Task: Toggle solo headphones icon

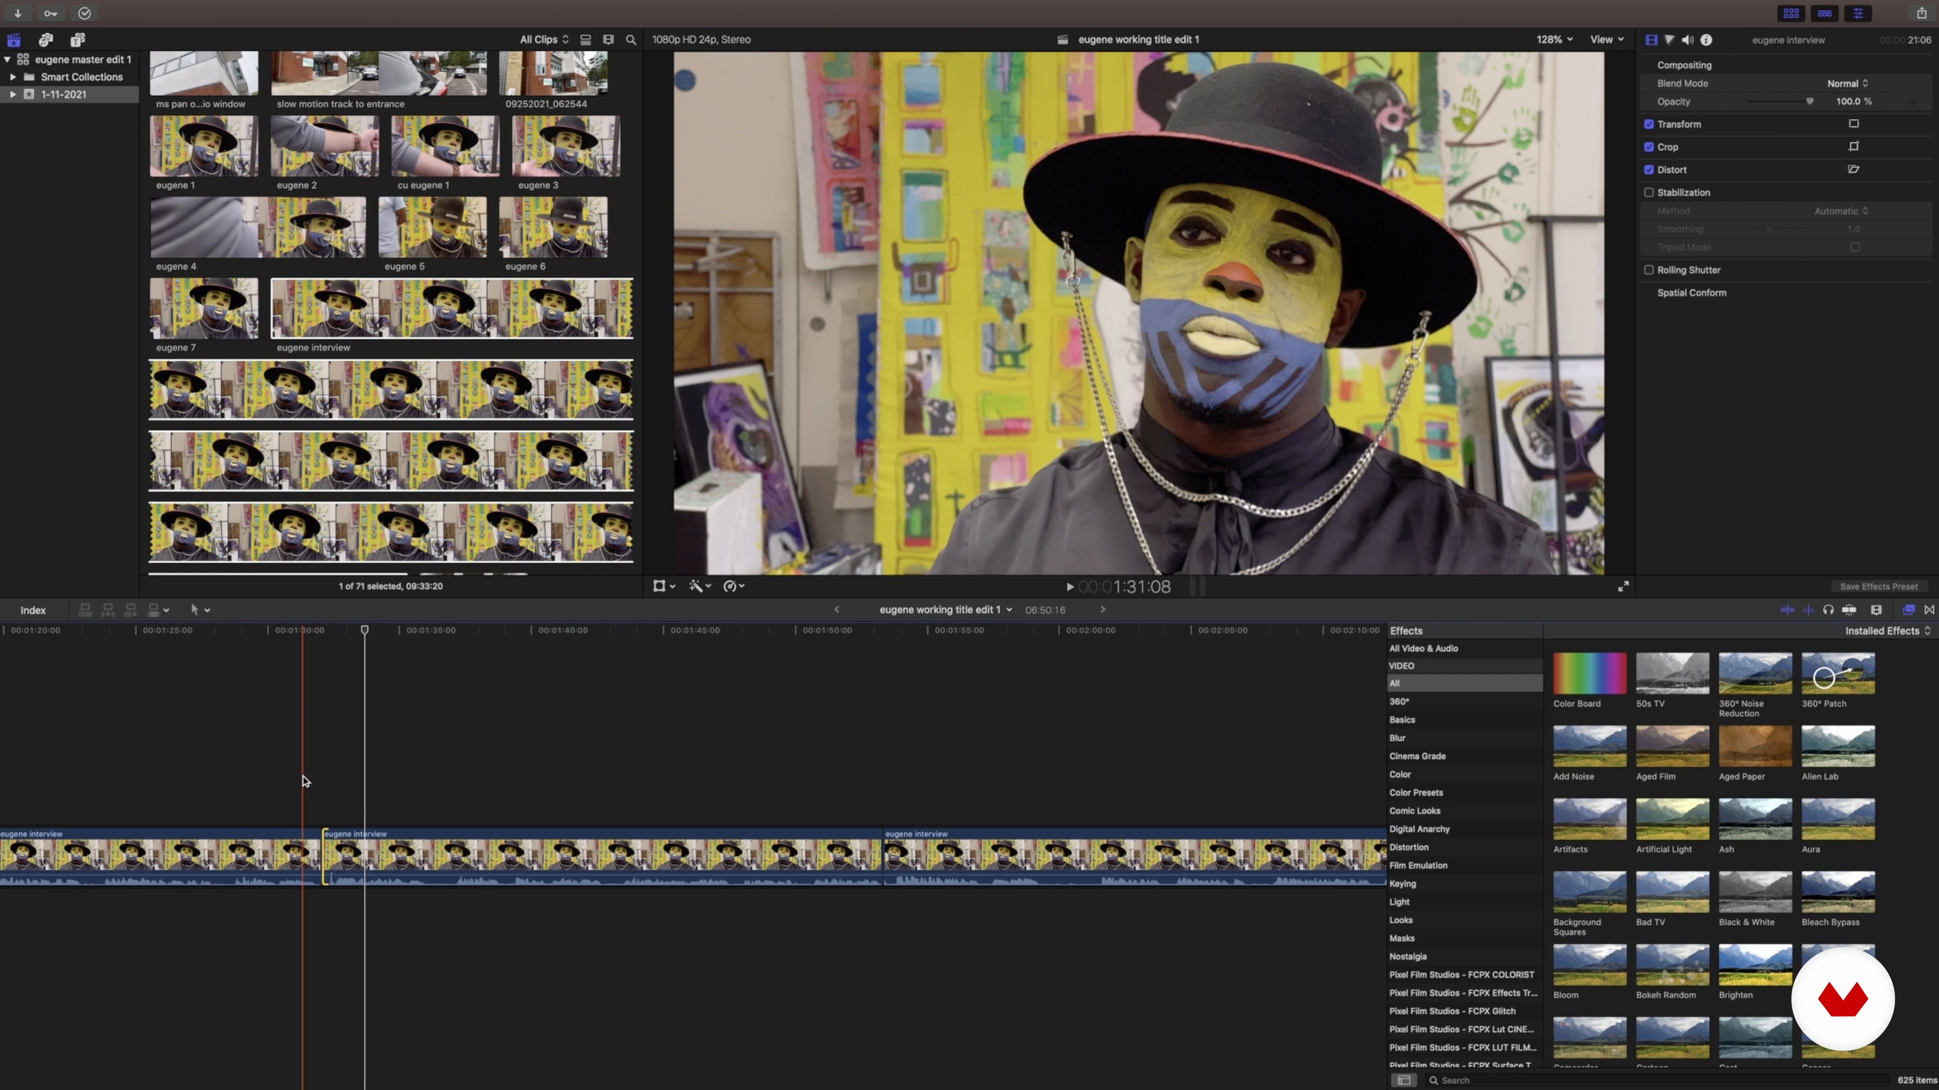Action: (x=1828, y=610)
